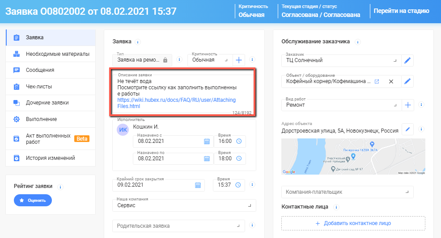Click the ИК executor avatar
Viewport: 441px width, 238px height.
(123, 129)
